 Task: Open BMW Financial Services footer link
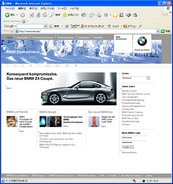(61, 175)
